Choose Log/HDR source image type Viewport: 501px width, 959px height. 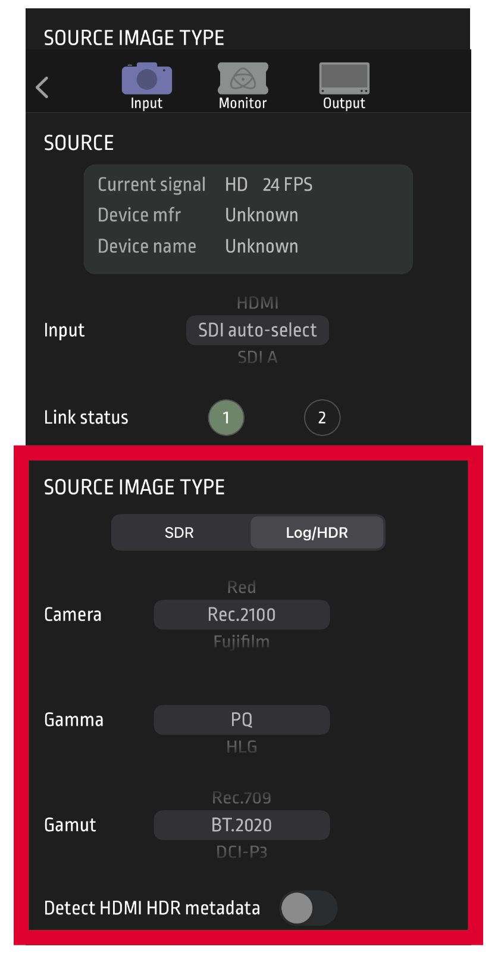317,532
